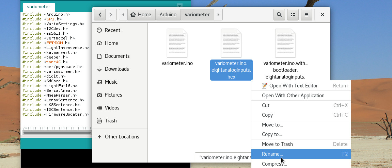Choose Rename... from the context menu
Viewport: 392px width, 168px height.
point(272,154)
